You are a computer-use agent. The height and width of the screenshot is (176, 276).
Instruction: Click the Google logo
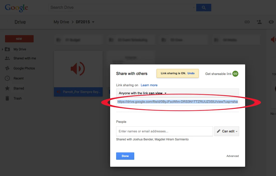coord(16,8)
